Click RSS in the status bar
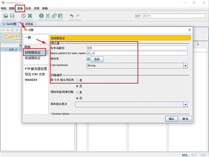Image resolution: width=209 pixels, height=157 pixels. (x=185, y=155)
